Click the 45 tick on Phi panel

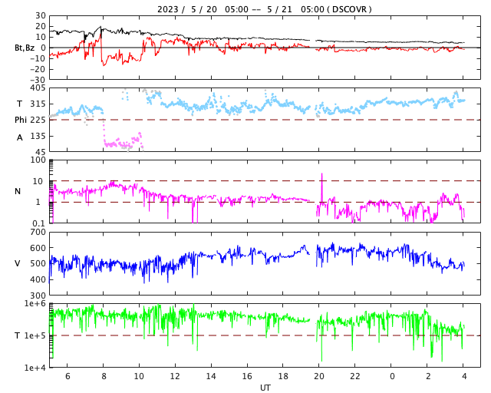click(41, 152)
